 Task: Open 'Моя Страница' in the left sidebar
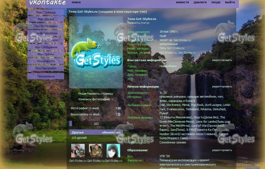pos(46,12)
